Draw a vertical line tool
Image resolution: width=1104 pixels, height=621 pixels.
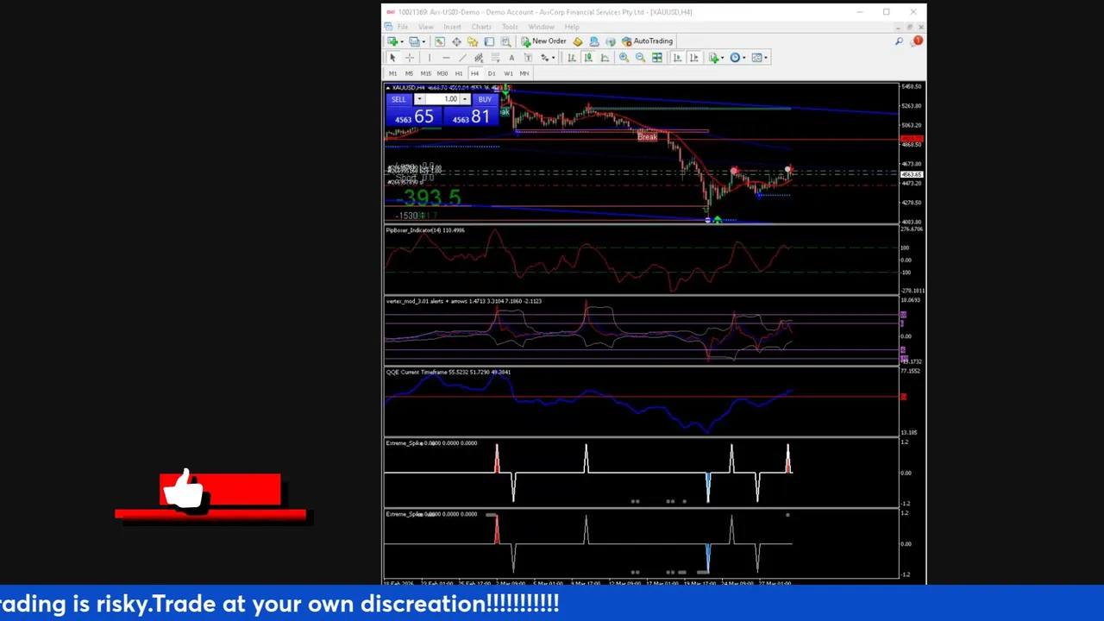[x=429, y=58]
